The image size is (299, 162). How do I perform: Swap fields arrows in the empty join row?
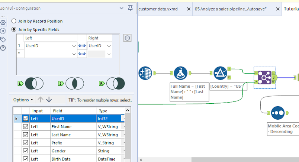82,54
